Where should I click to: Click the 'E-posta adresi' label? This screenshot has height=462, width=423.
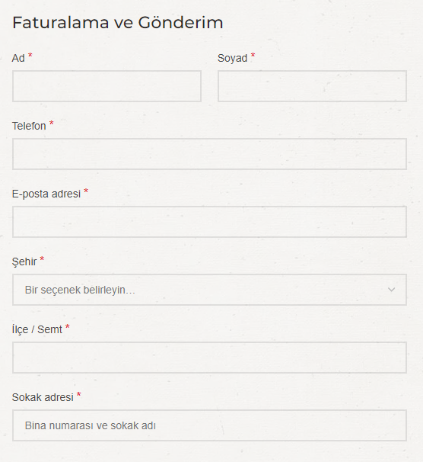coord(46,194)
